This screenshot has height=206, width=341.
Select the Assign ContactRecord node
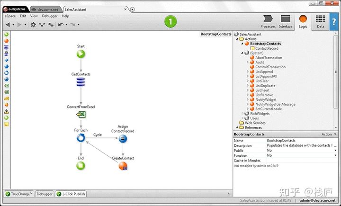coord(123,139)
